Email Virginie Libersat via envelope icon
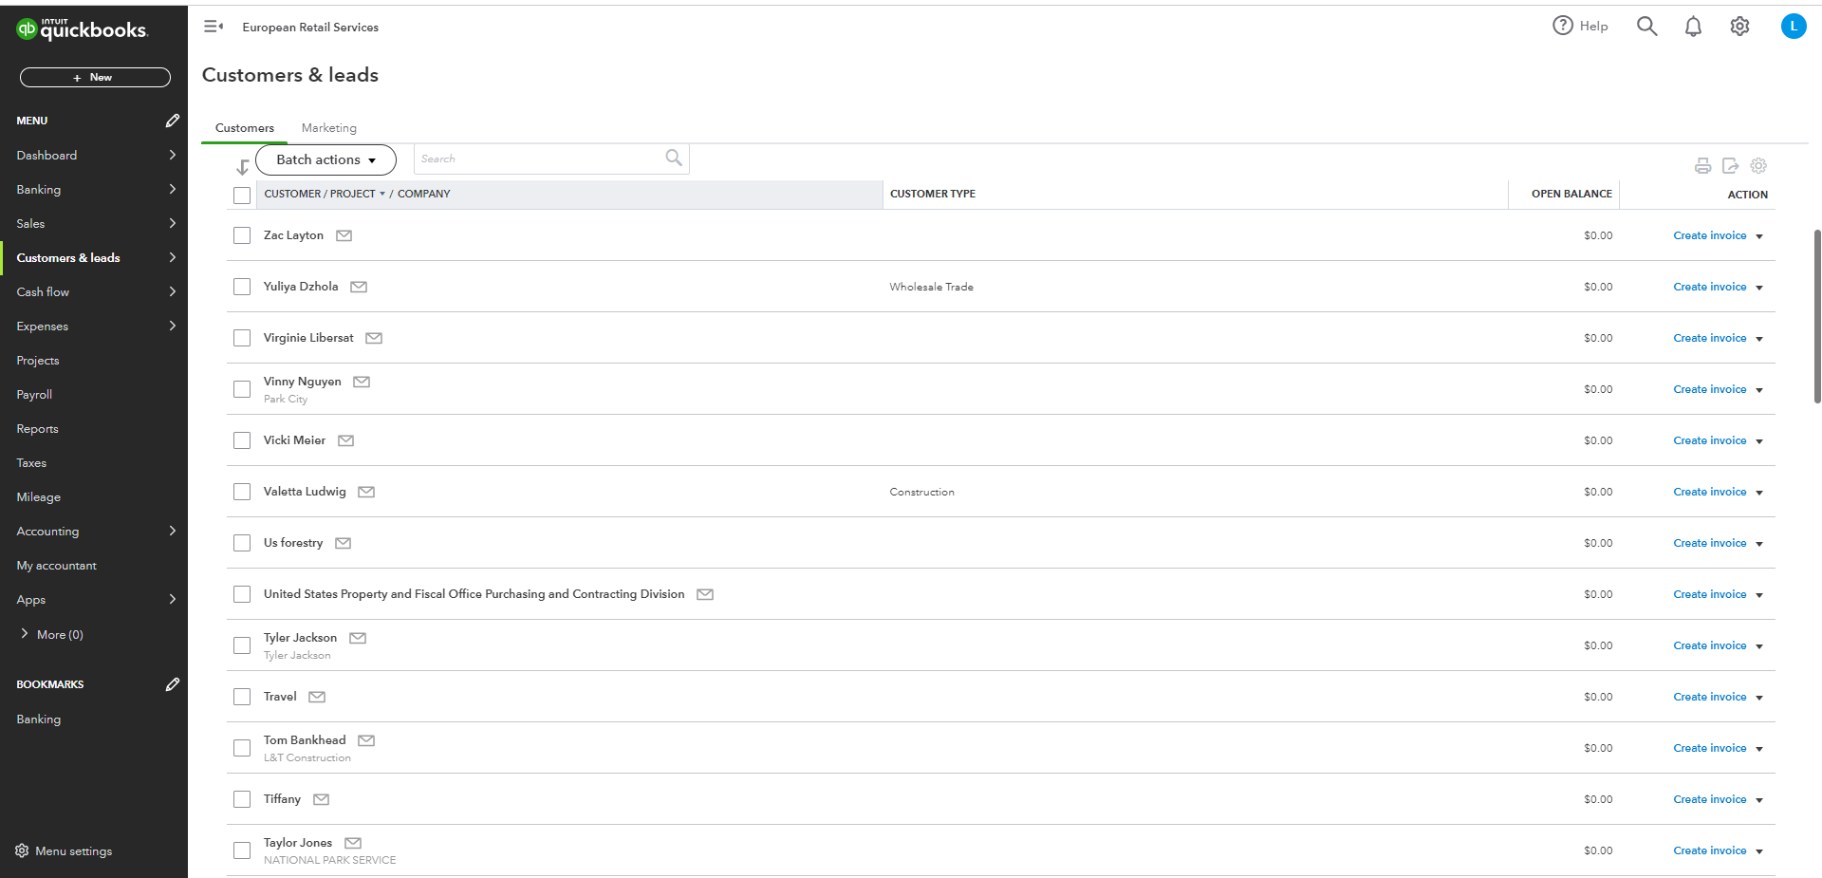 [x=374, y=338]
